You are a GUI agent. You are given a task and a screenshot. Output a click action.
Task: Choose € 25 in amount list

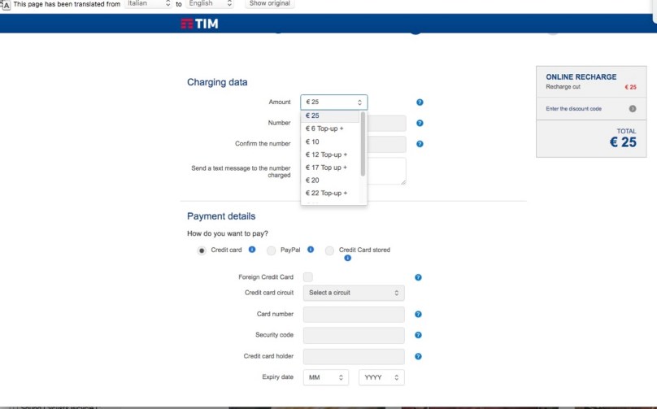point(330,115)
